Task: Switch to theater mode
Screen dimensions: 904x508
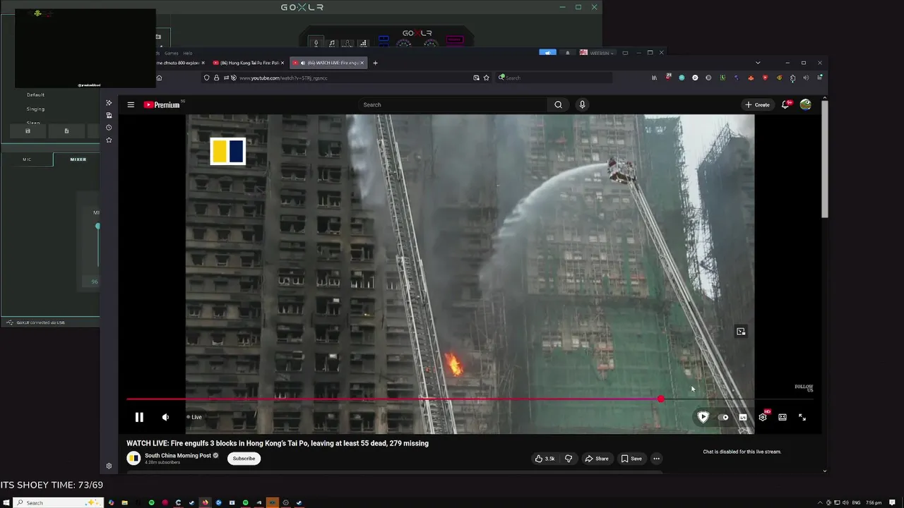Action: (783, 417)
